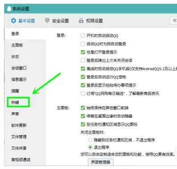This screenshot has width=177, height=169.
Task: Select 登录 in the sidebar
Action: (x=15, y=34)
